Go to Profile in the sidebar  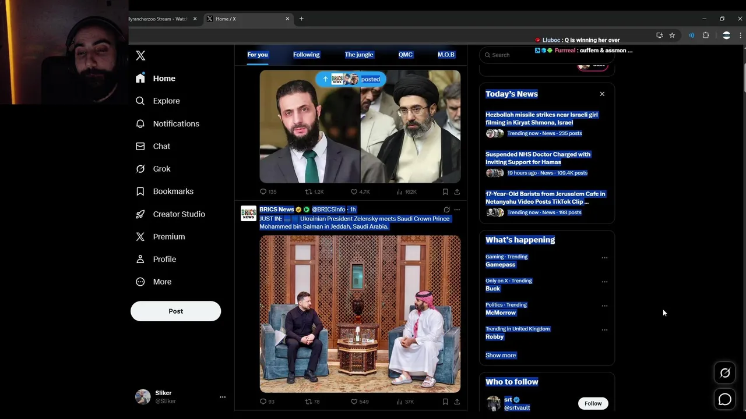[156, 259]
